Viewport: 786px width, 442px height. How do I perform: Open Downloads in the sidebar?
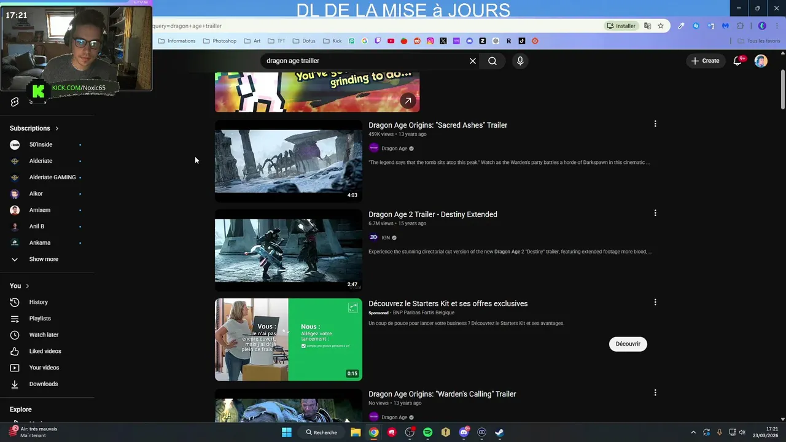coord(43,384)
